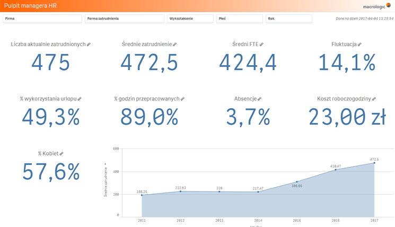Select the 475 employees KPI value
Viewport: 395px width, 227px height.
(x=50, y=63)
